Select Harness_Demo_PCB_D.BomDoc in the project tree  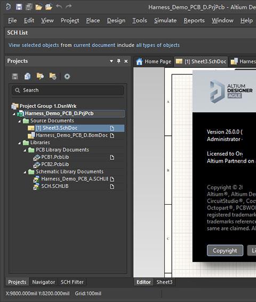[71, 135]
